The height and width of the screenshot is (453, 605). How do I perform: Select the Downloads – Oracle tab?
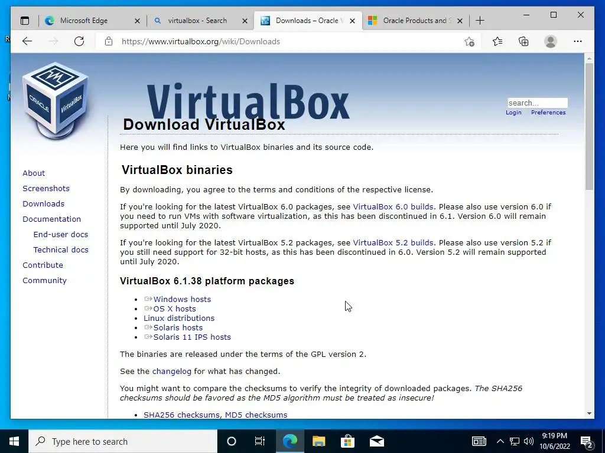tap(308, 21)
